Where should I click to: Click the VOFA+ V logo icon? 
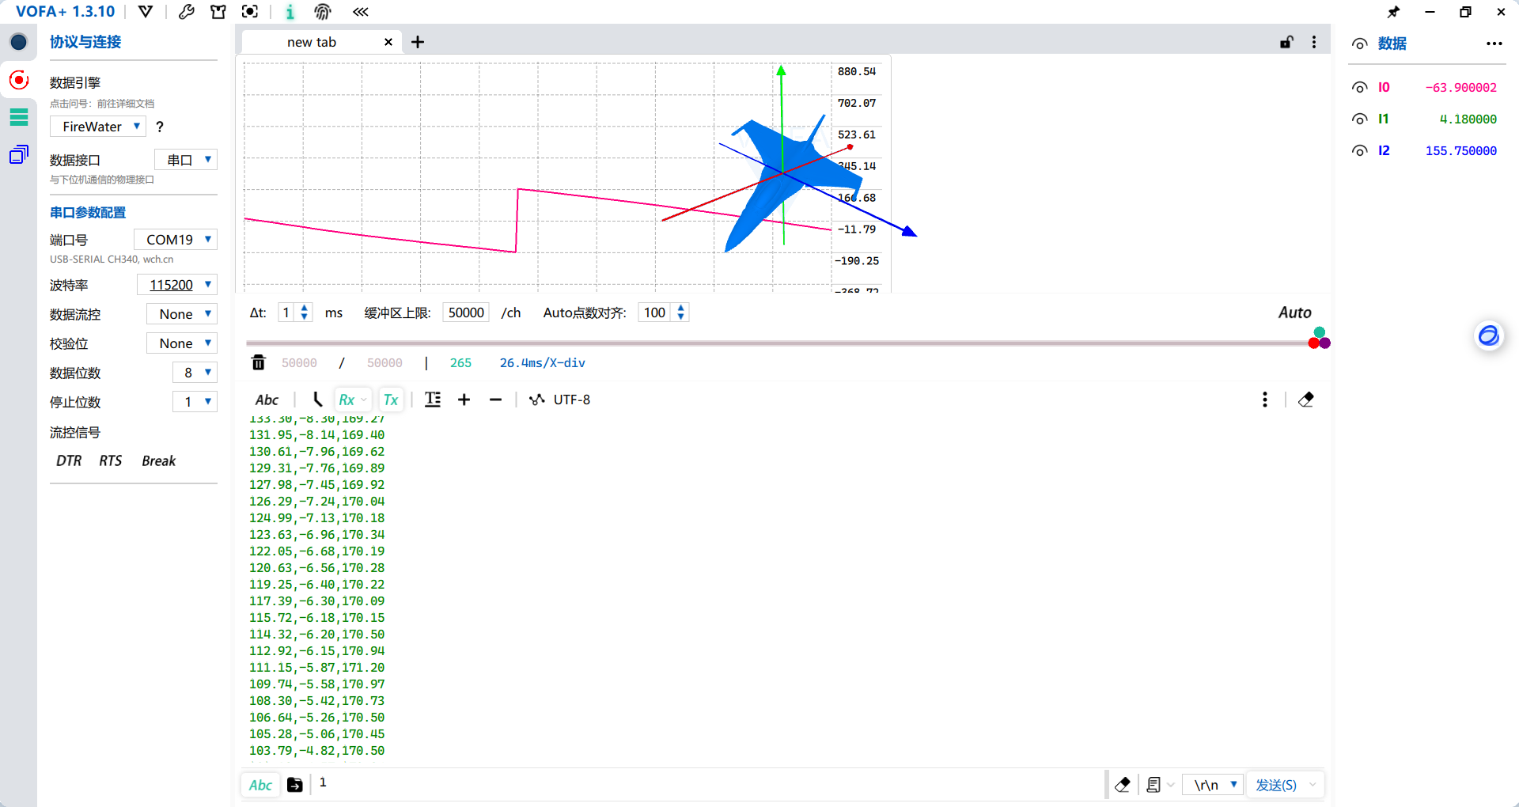(146, 12)
